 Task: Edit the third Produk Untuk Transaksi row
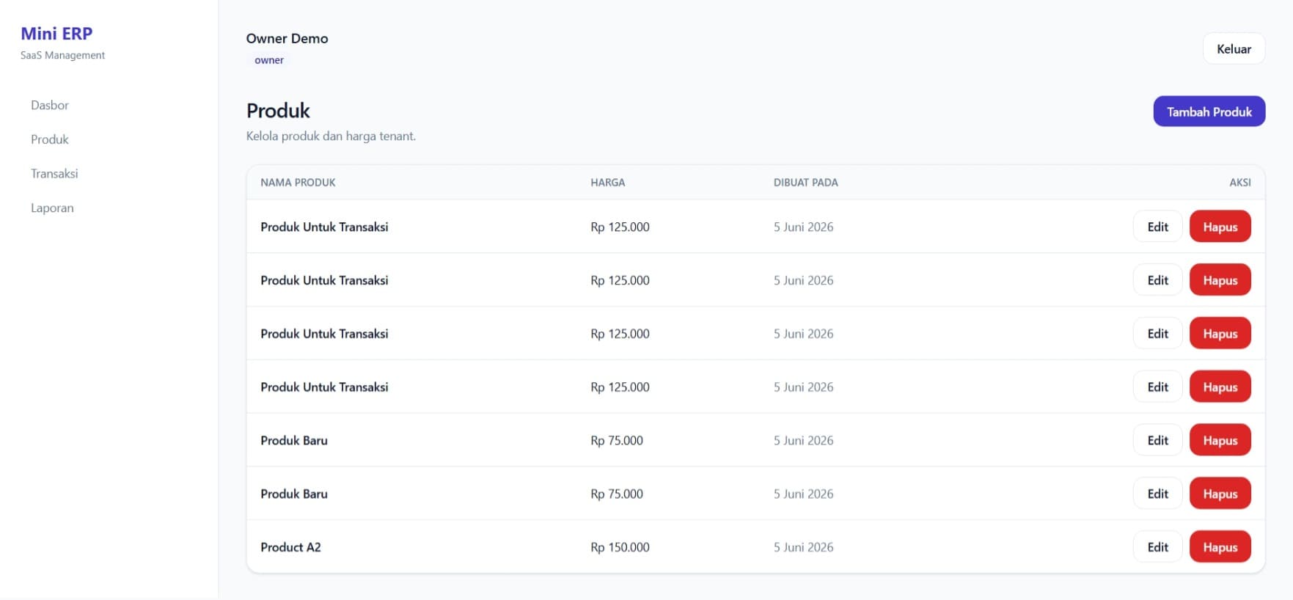point(1157,334)
